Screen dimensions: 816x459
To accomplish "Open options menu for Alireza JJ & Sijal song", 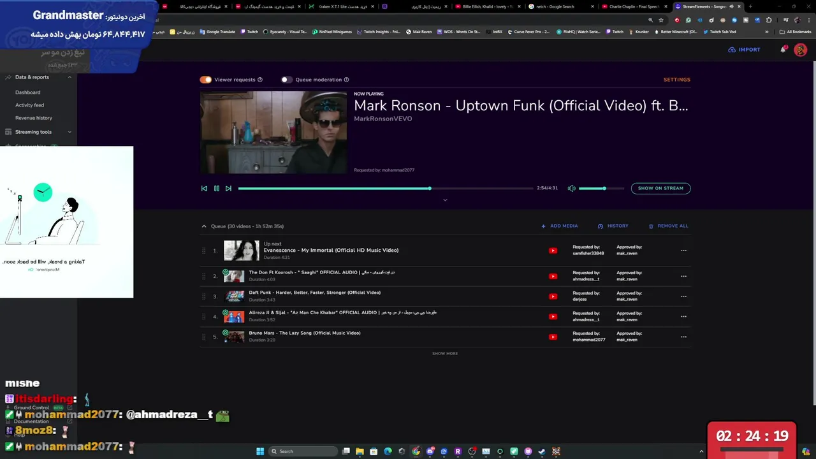I will click(683, 317).
